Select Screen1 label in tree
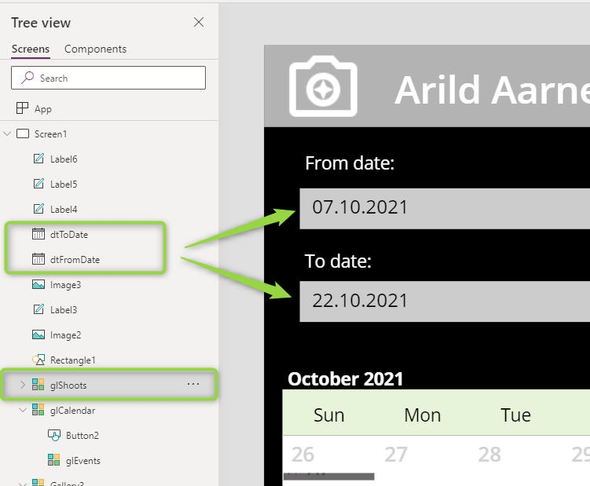The width and height of the screenshot is (590, 486). [x=50, y=134]
